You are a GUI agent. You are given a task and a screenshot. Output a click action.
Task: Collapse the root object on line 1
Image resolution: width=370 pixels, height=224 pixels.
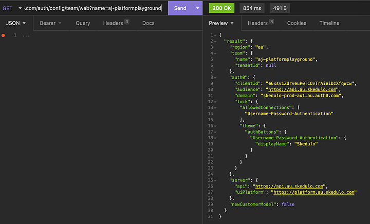point(215,35)
